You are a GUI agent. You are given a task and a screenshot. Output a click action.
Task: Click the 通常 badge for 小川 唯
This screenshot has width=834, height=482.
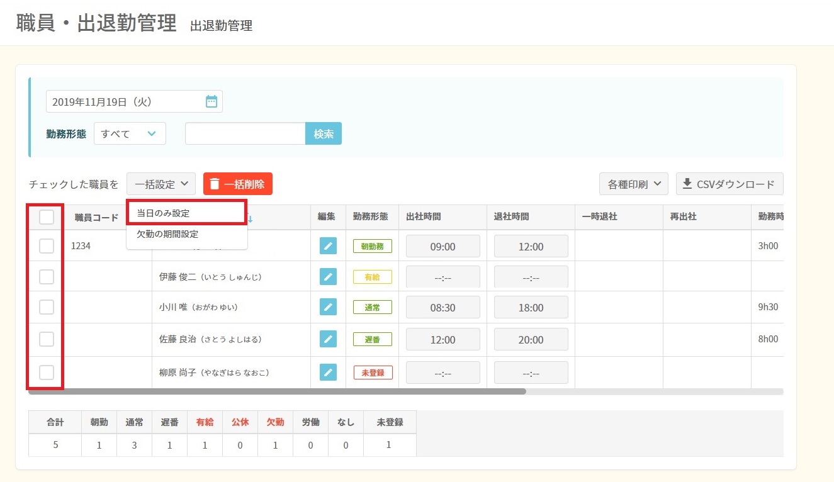click(373, 307)
